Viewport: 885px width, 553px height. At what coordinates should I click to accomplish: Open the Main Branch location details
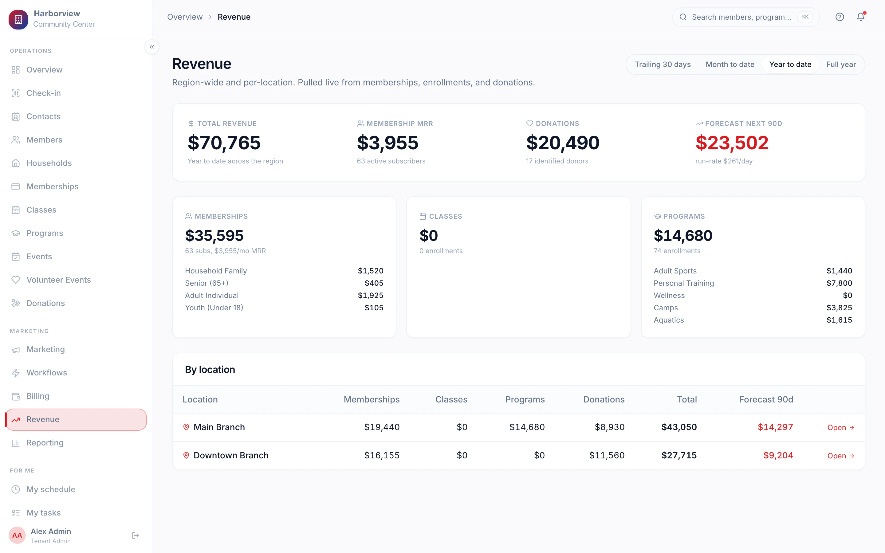point(841,428)
